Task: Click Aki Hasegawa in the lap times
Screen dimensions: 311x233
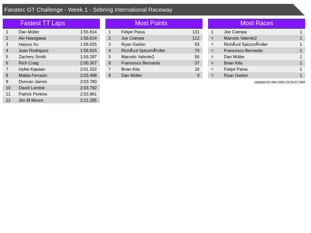Action: pyautogui.click(x=32, y=38)
